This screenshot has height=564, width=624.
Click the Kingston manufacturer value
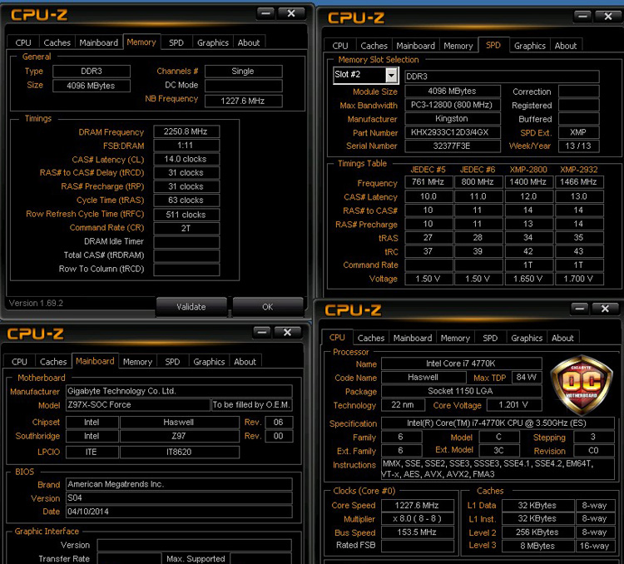453,119
